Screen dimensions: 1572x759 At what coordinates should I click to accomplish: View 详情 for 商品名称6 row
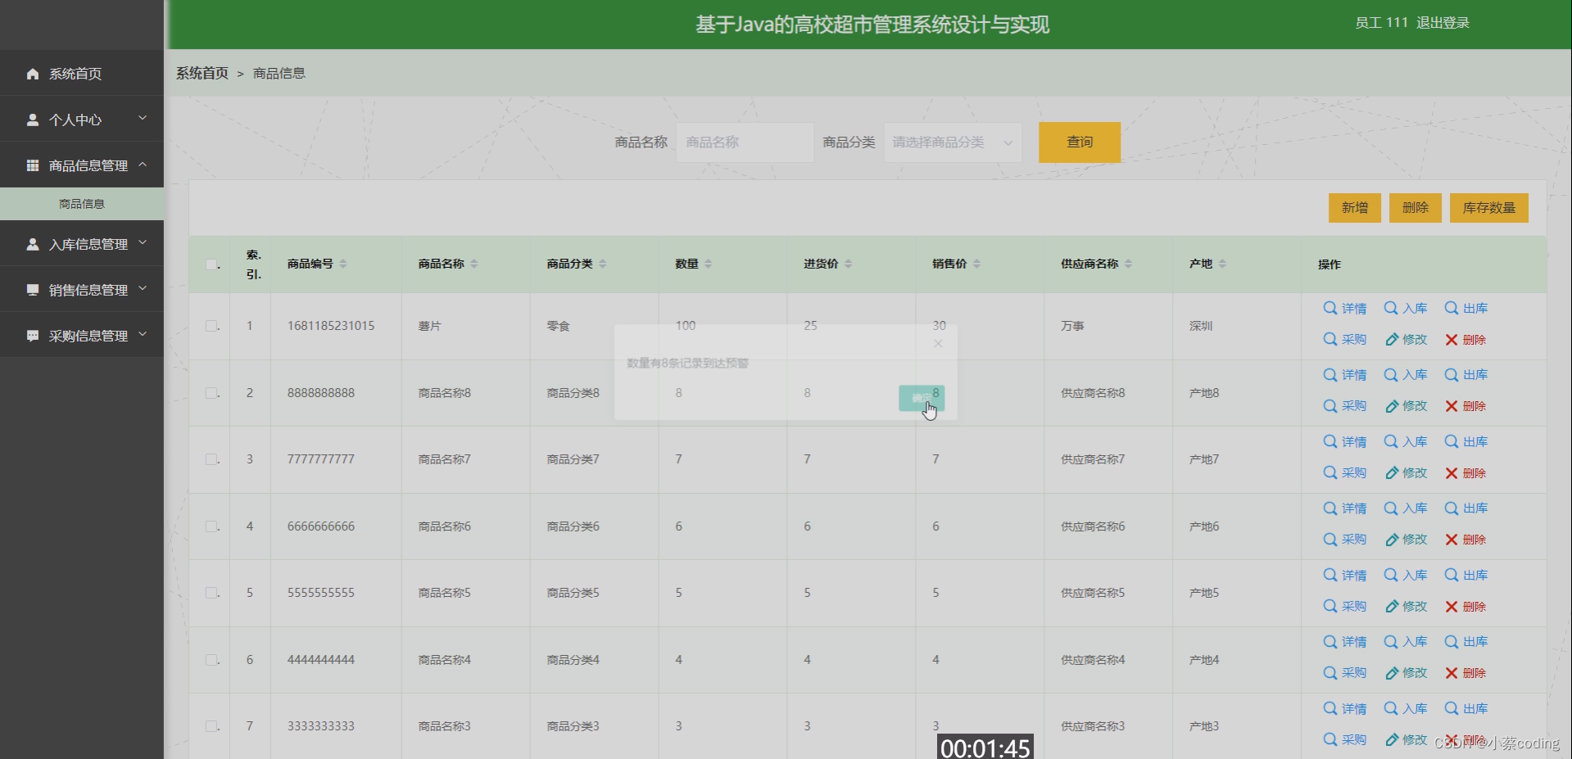click(1345, 508)
